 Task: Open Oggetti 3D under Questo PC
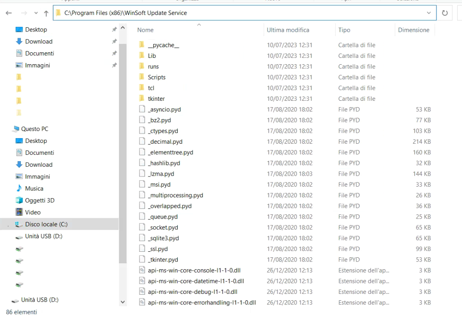(40, 200)
